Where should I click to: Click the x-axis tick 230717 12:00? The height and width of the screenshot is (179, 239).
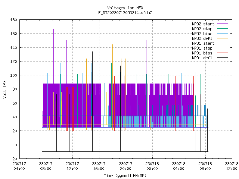point(72,166)
